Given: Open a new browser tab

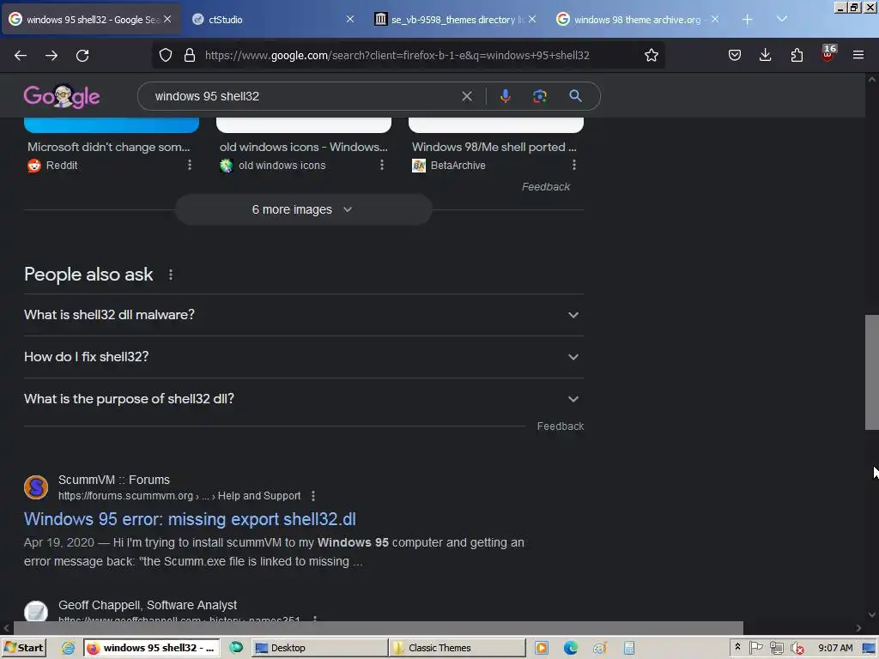Looking at the screenshot, I should point(747,20).
